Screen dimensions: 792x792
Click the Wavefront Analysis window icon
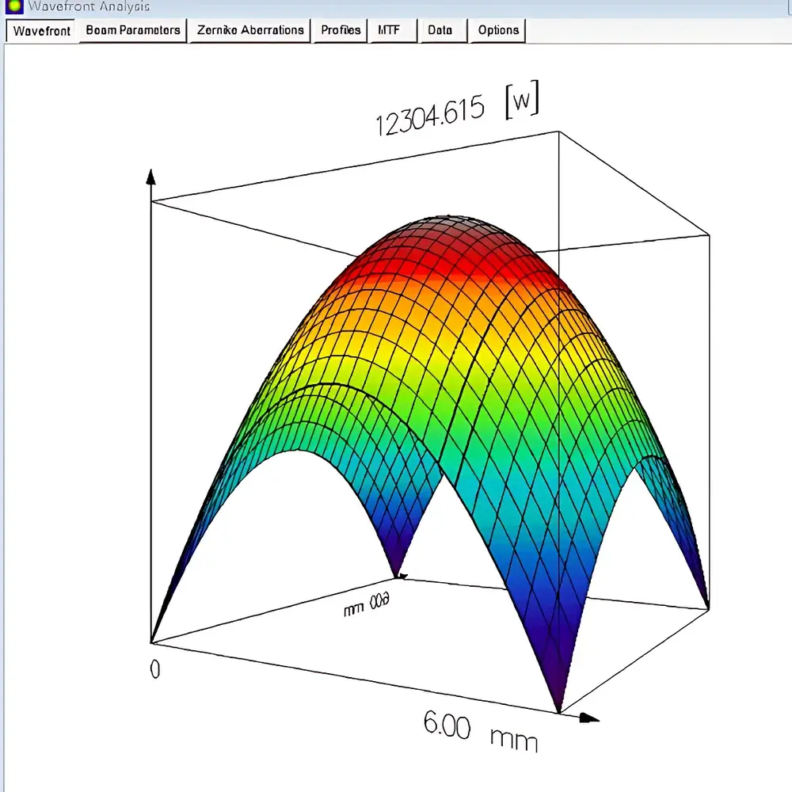pyautogui.click(x=14, y=6)
